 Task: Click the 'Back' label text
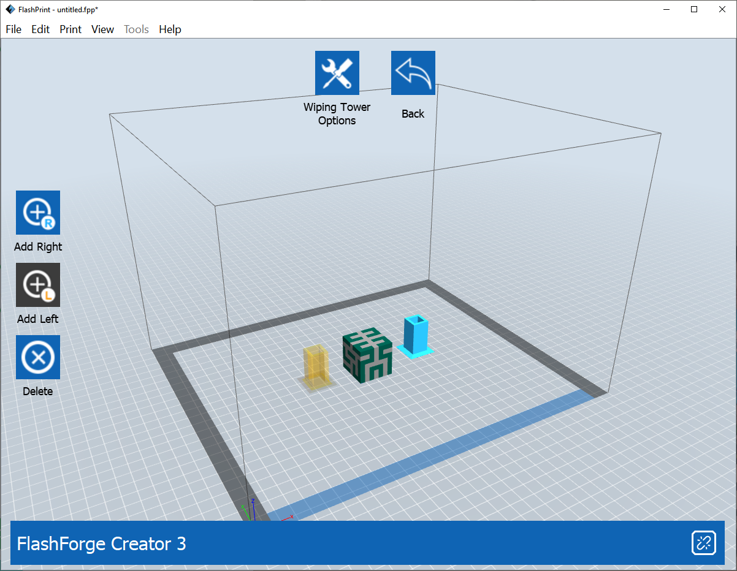click(x=413, y=114)
